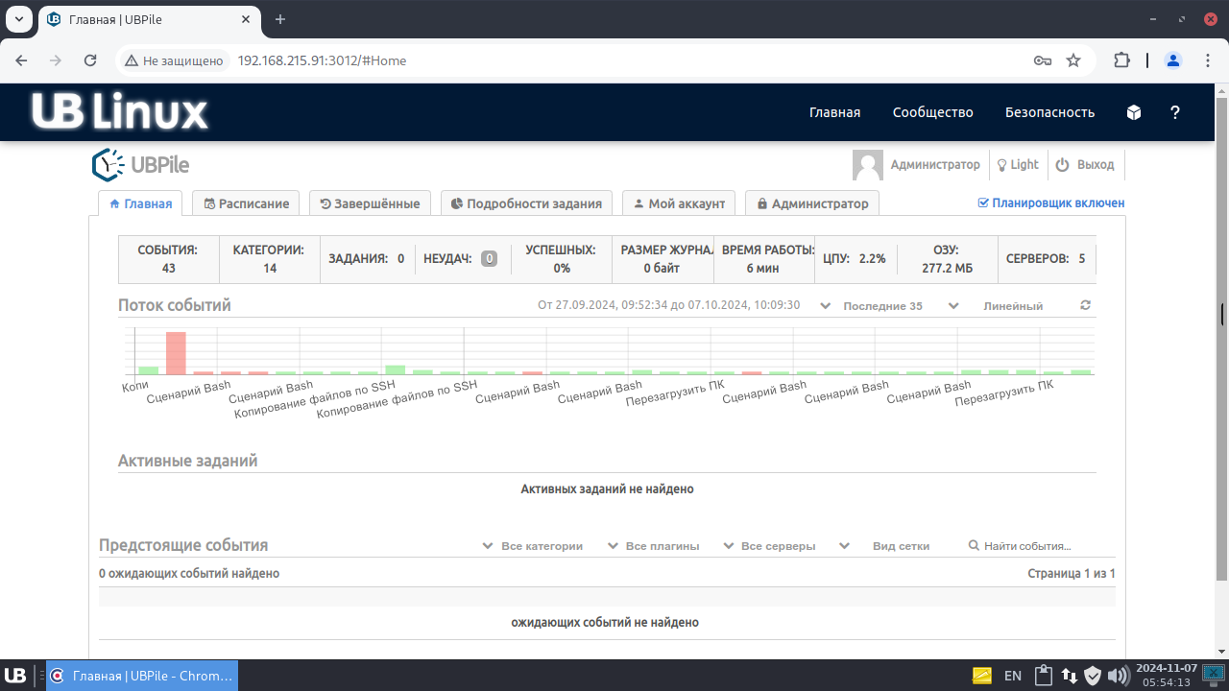Image resolution: width=1229 pixels, height=691 pixels.
Task: Toggle the Планировщик включен checkbox
Action: [x=983, y=202]
